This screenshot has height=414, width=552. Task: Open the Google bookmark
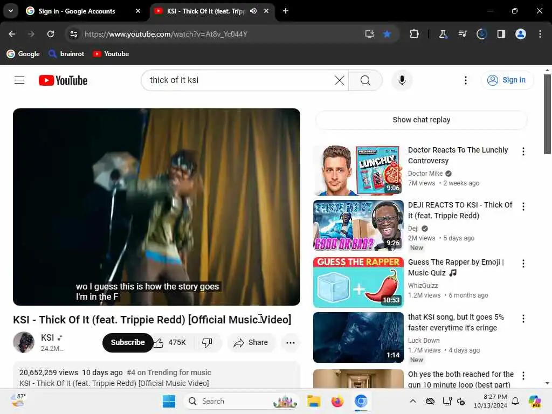point(23,54)
